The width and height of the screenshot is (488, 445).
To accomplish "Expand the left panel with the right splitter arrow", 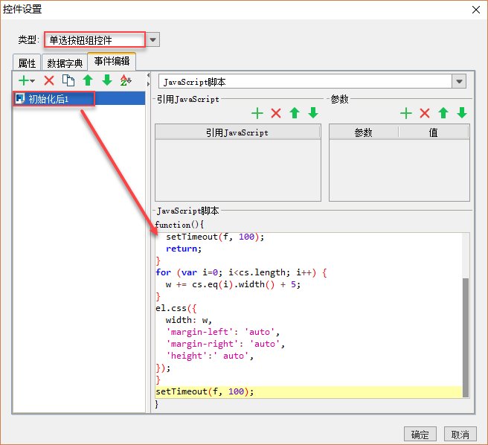I will click(x=149, y=84).
